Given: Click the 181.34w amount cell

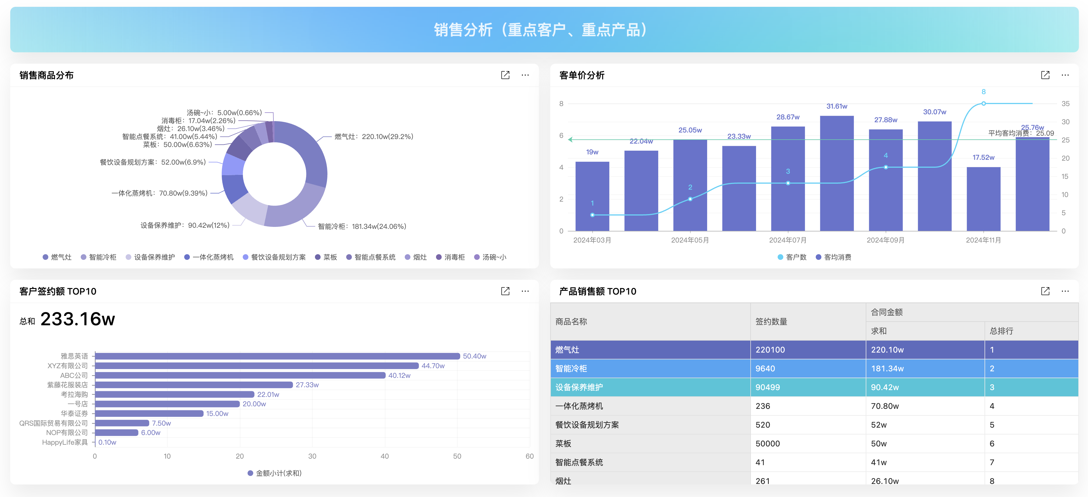Looking at the screenshot, I should coord(925,368).
